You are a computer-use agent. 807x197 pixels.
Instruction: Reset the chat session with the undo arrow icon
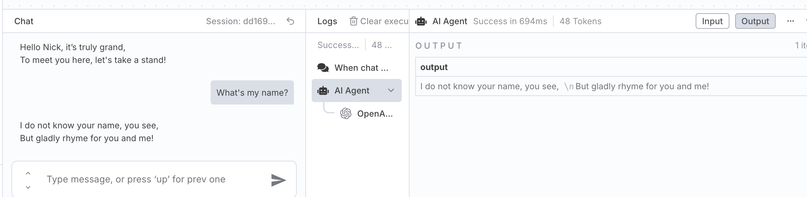tap(290, 21)
